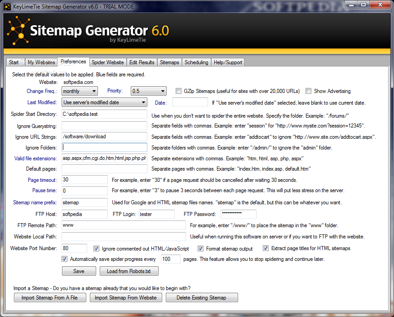Focus the Sitemap name prefix field

click(84, 203)
